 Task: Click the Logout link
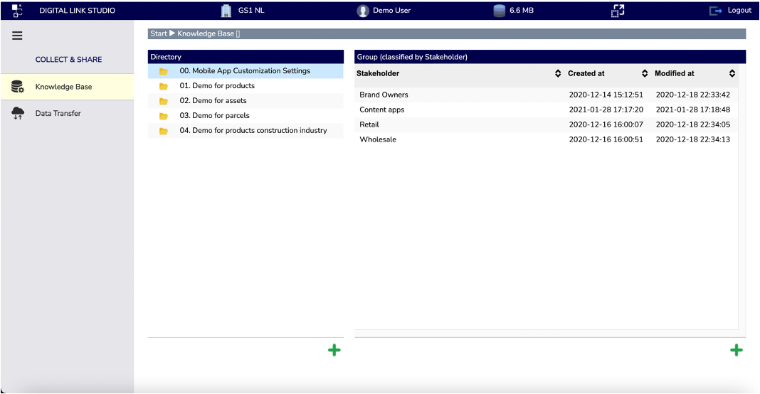click(x=739, y=10)
